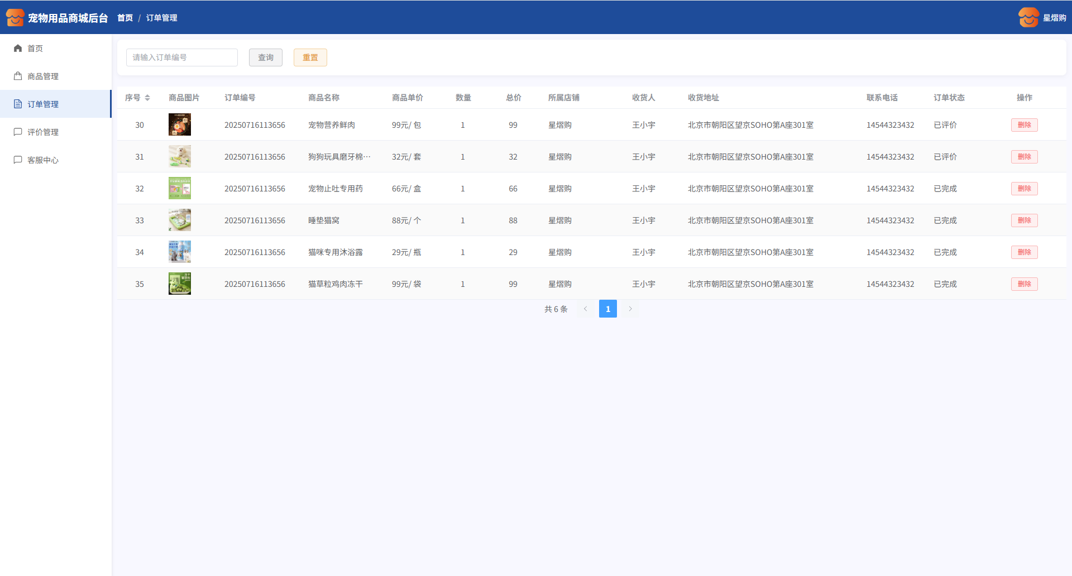Click the 查询 search button
Image resolution: width=1072 pixels, height=576 pixels.
pyautogui.click(x=266, y=57)
